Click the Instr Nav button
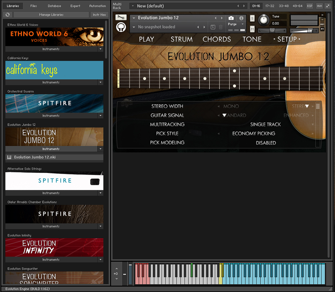The image size is (335, 292). click(x=99, y=14)
